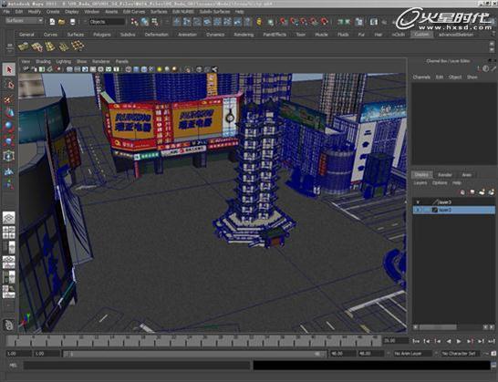The image size is (498, 382).
Task: Toggle viewport Isolate Select icon
Action: tap(188, 69)
